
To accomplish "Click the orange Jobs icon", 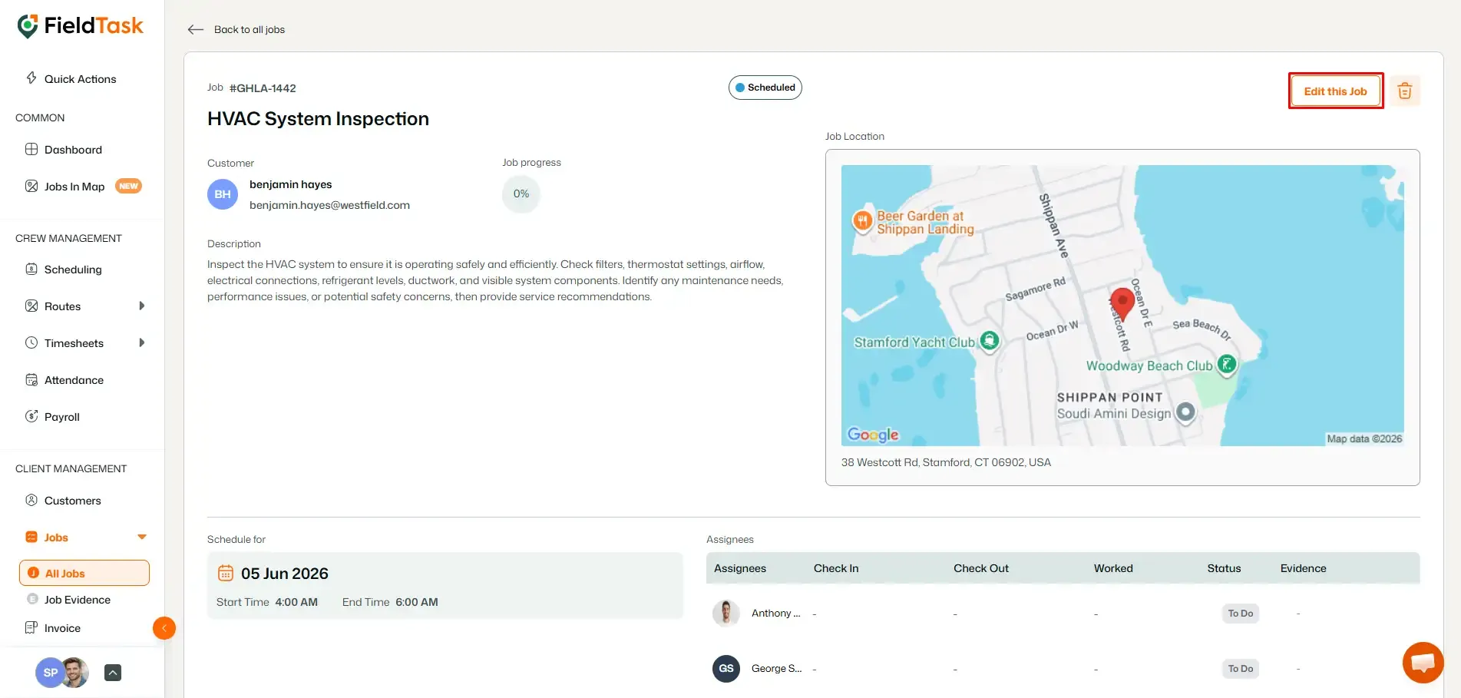I will (31, 537).
